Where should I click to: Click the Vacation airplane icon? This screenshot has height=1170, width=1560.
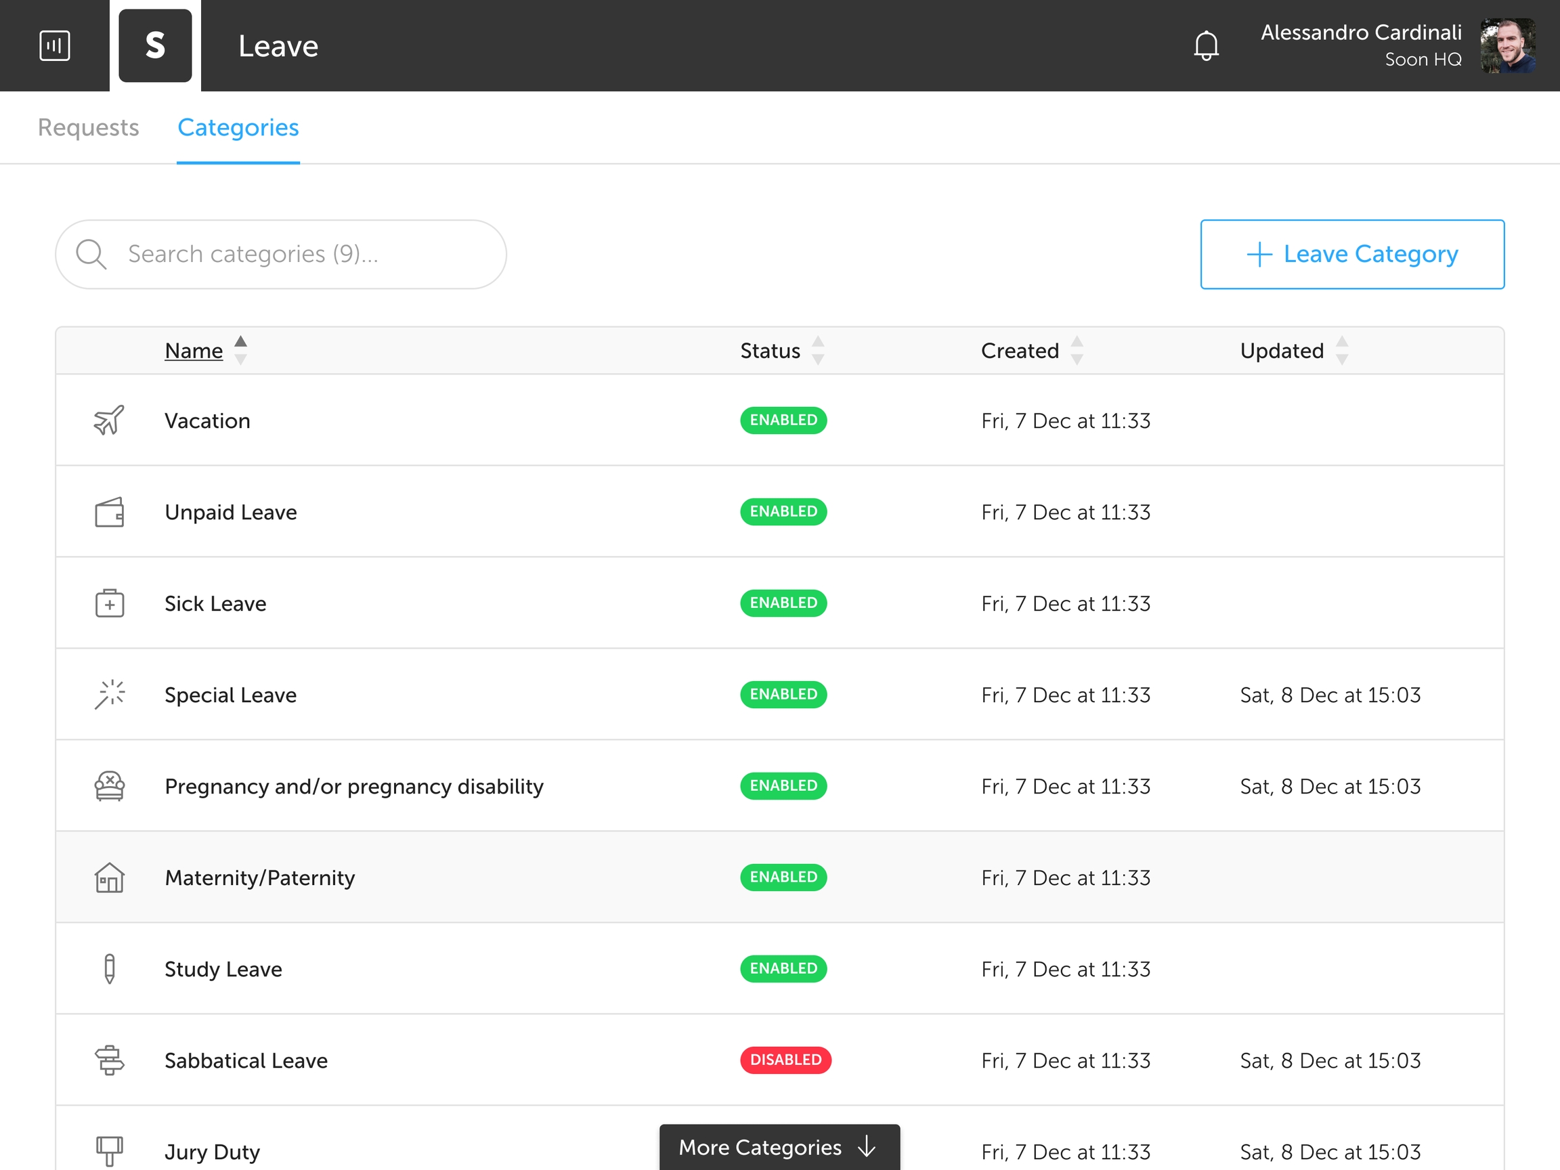[109, 420]
